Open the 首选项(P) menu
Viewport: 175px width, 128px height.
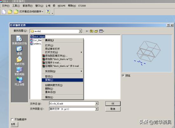28,6
